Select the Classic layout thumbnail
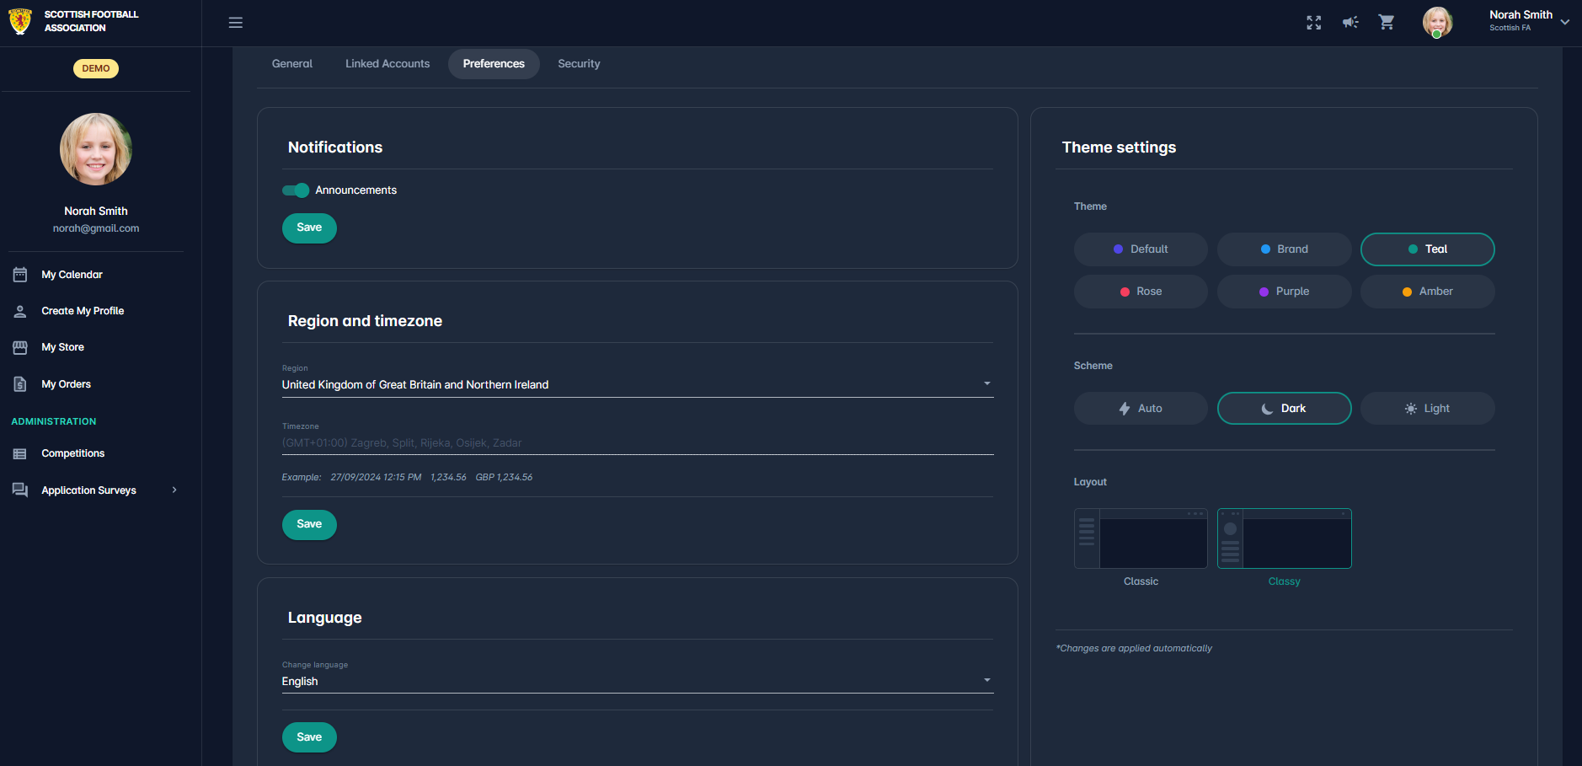This screenshot has height=766, width=1582. click(1141, 539)
